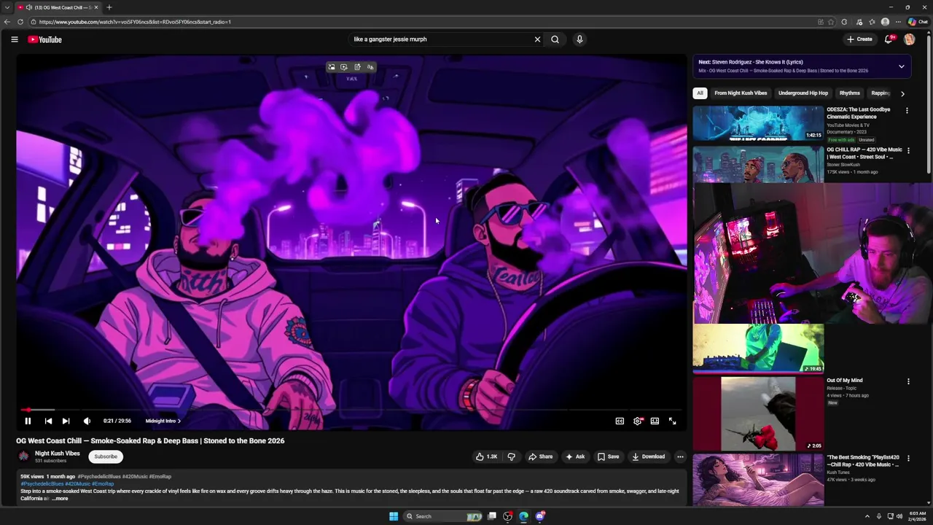
Task: Clear the search box text
Action: coord(537,39)
